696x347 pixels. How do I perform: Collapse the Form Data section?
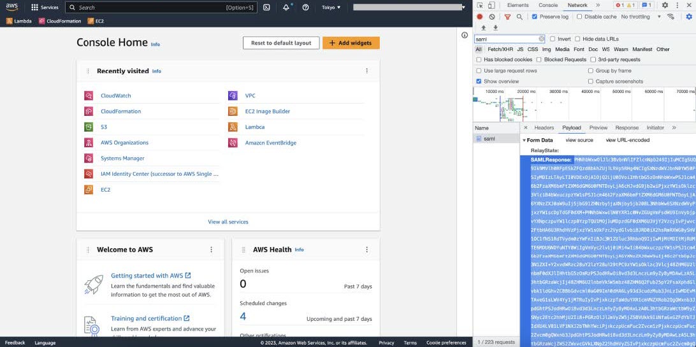tap(524, 140)
